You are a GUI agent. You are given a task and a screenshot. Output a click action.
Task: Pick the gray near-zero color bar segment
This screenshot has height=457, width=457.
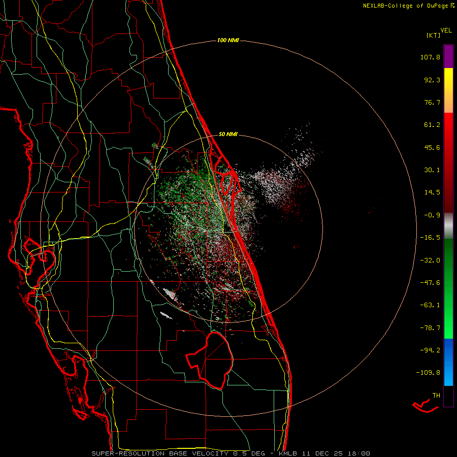click(448, 224)
